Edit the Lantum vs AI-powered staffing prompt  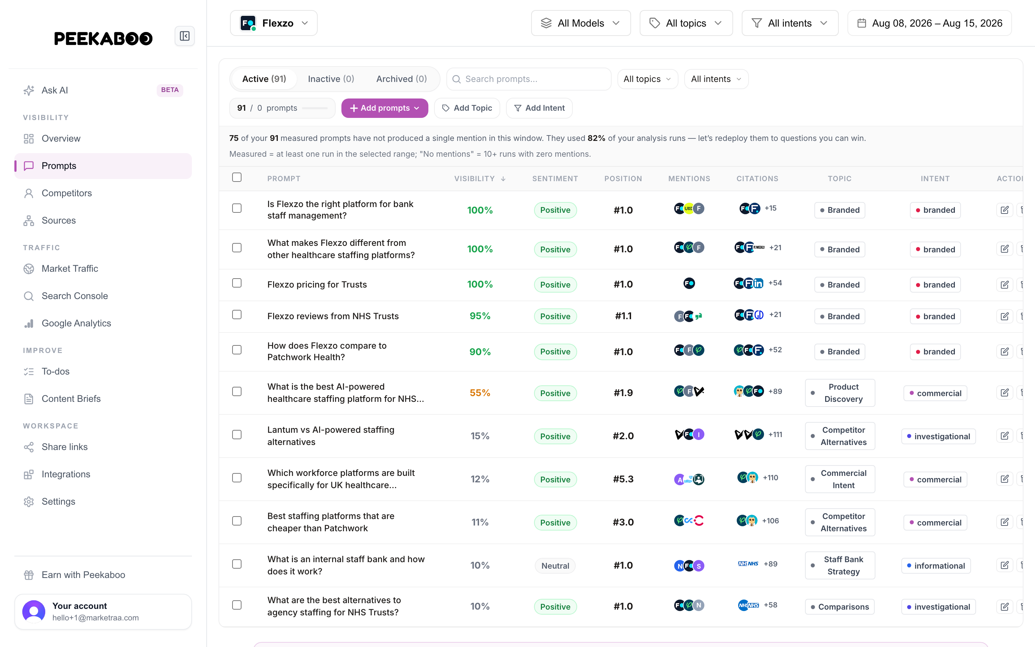click(1005, 436)
